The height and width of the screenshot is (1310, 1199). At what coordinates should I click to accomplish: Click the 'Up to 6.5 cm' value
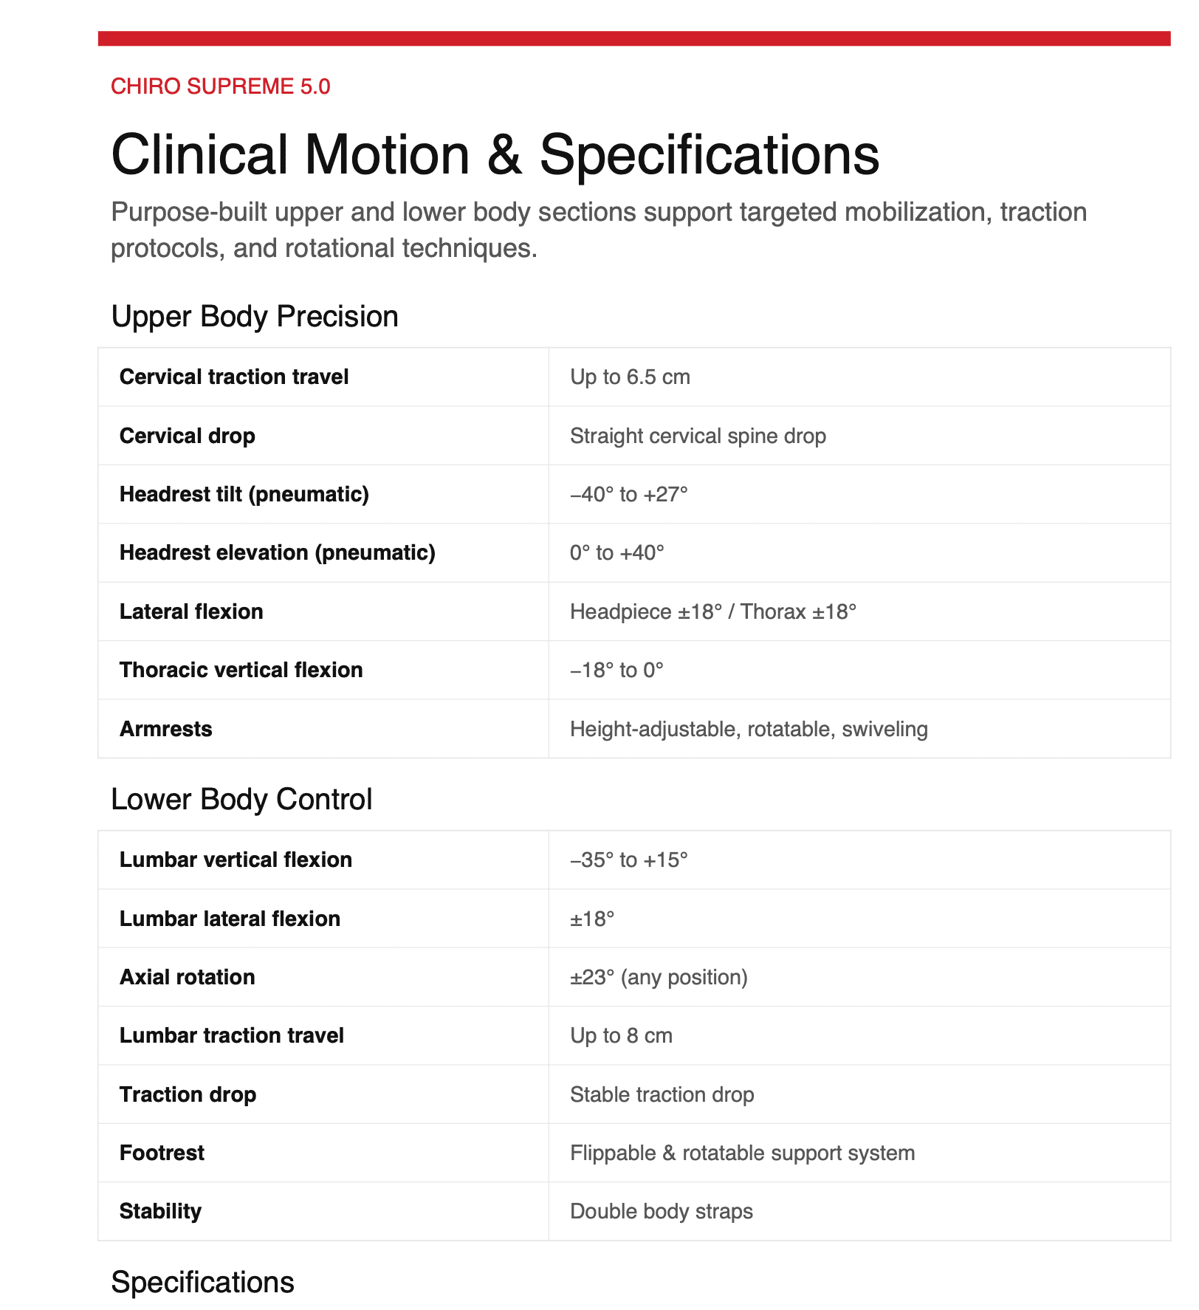tap(630, 377)
